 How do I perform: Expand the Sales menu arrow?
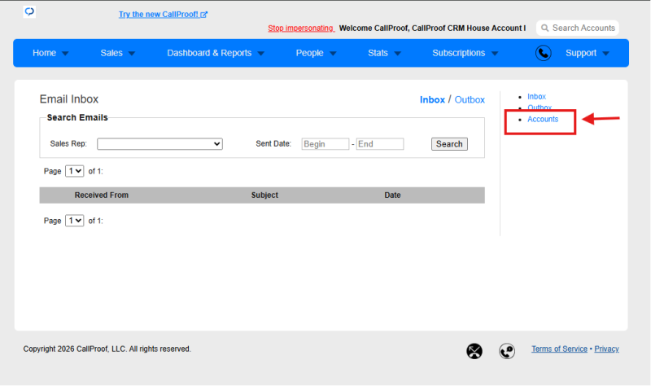(132, 54)
